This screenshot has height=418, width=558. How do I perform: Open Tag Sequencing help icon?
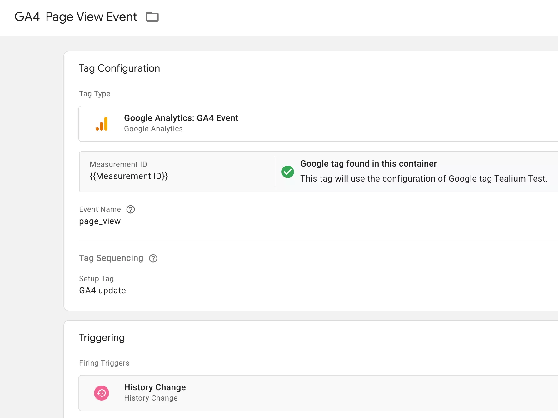point(153,258)
